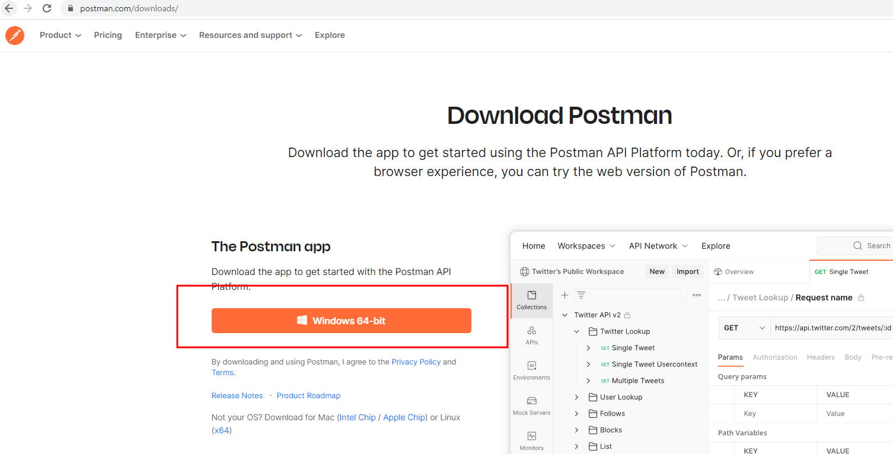
Task: Click the New button
Action: 657,271
